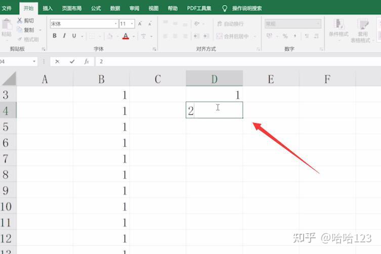The width and height of the screenshot is (381, 254).
Task: Decrease indent in alignment group
Action: 196,36
